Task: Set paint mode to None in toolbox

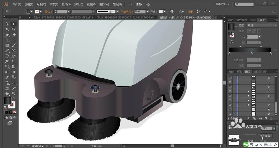Action: click(x=15, y=112)
